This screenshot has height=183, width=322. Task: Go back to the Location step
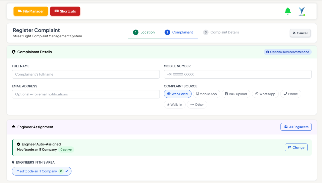144,32
